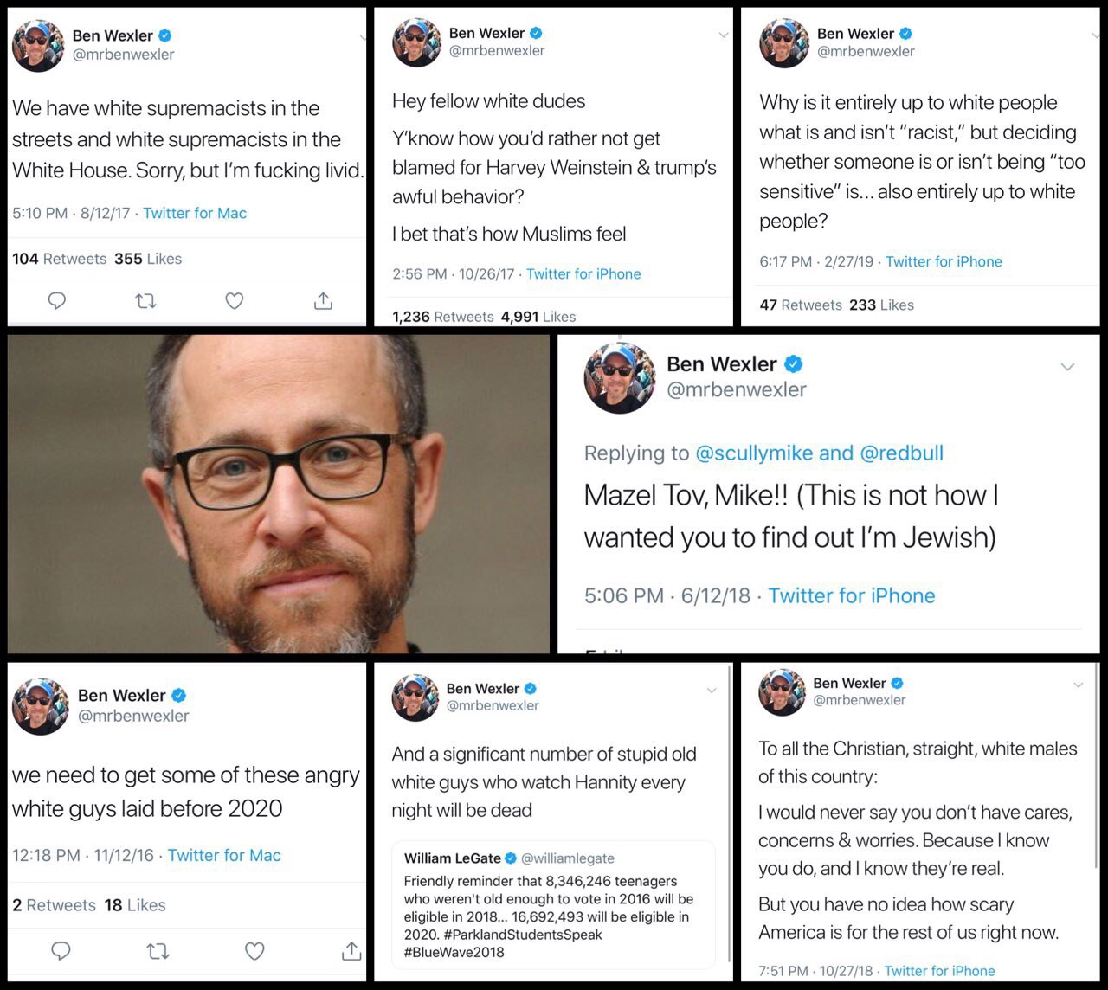Like the white supremacists tweet with heart icon
The height and width of the screenshot is (990, 1108).
click(235, 301)
